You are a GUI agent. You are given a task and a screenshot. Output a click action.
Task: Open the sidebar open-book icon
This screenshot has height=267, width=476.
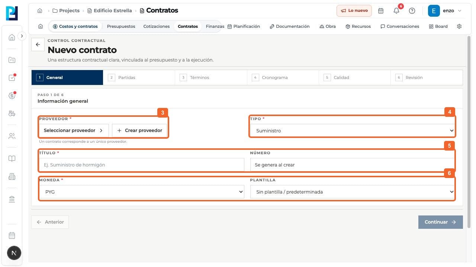(x=12, y=159)
